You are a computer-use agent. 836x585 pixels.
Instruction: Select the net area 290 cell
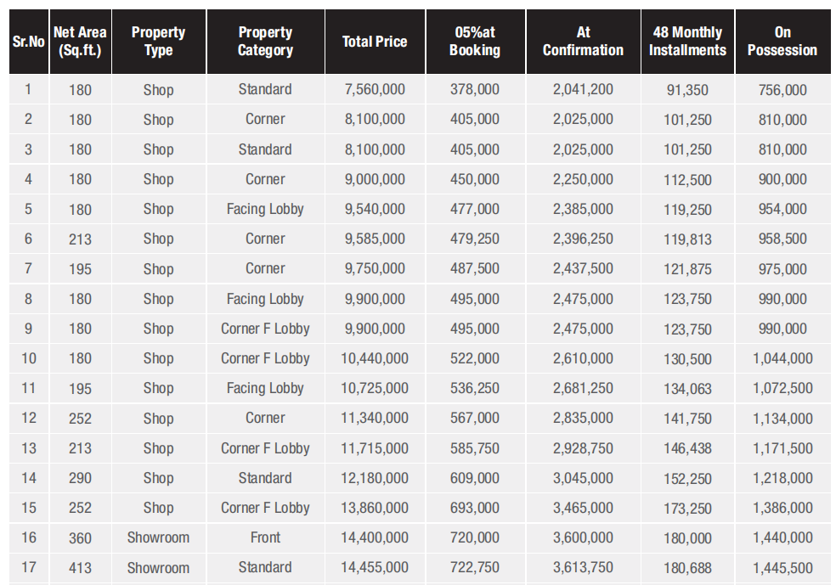coord(80,478)
